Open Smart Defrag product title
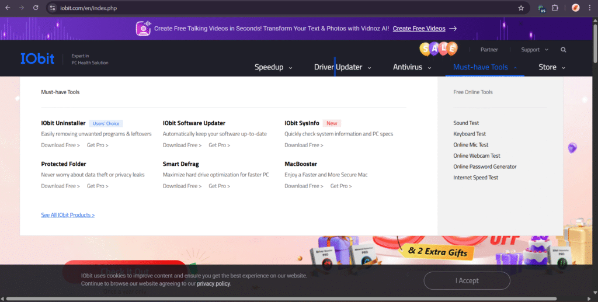This screenshot has height=302, width=598. pos(181,164)
